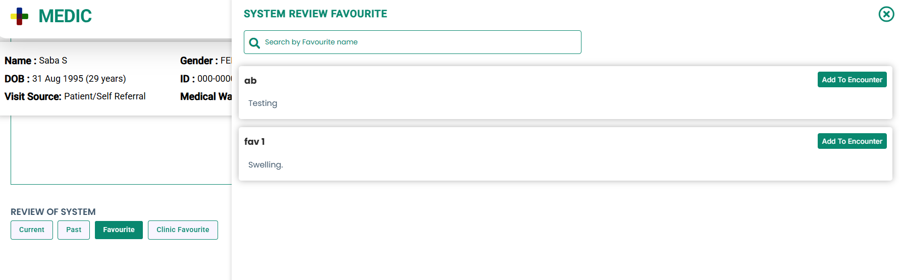Select the 'fav 1' favourite title

coord(254,142)
